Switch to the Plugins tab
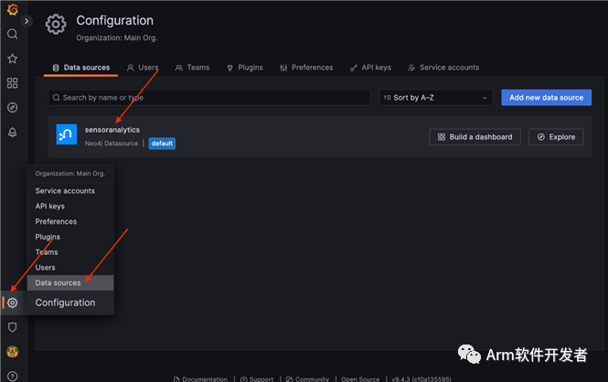Viewport: 608px width, 382px height. (x=245, y=68)
